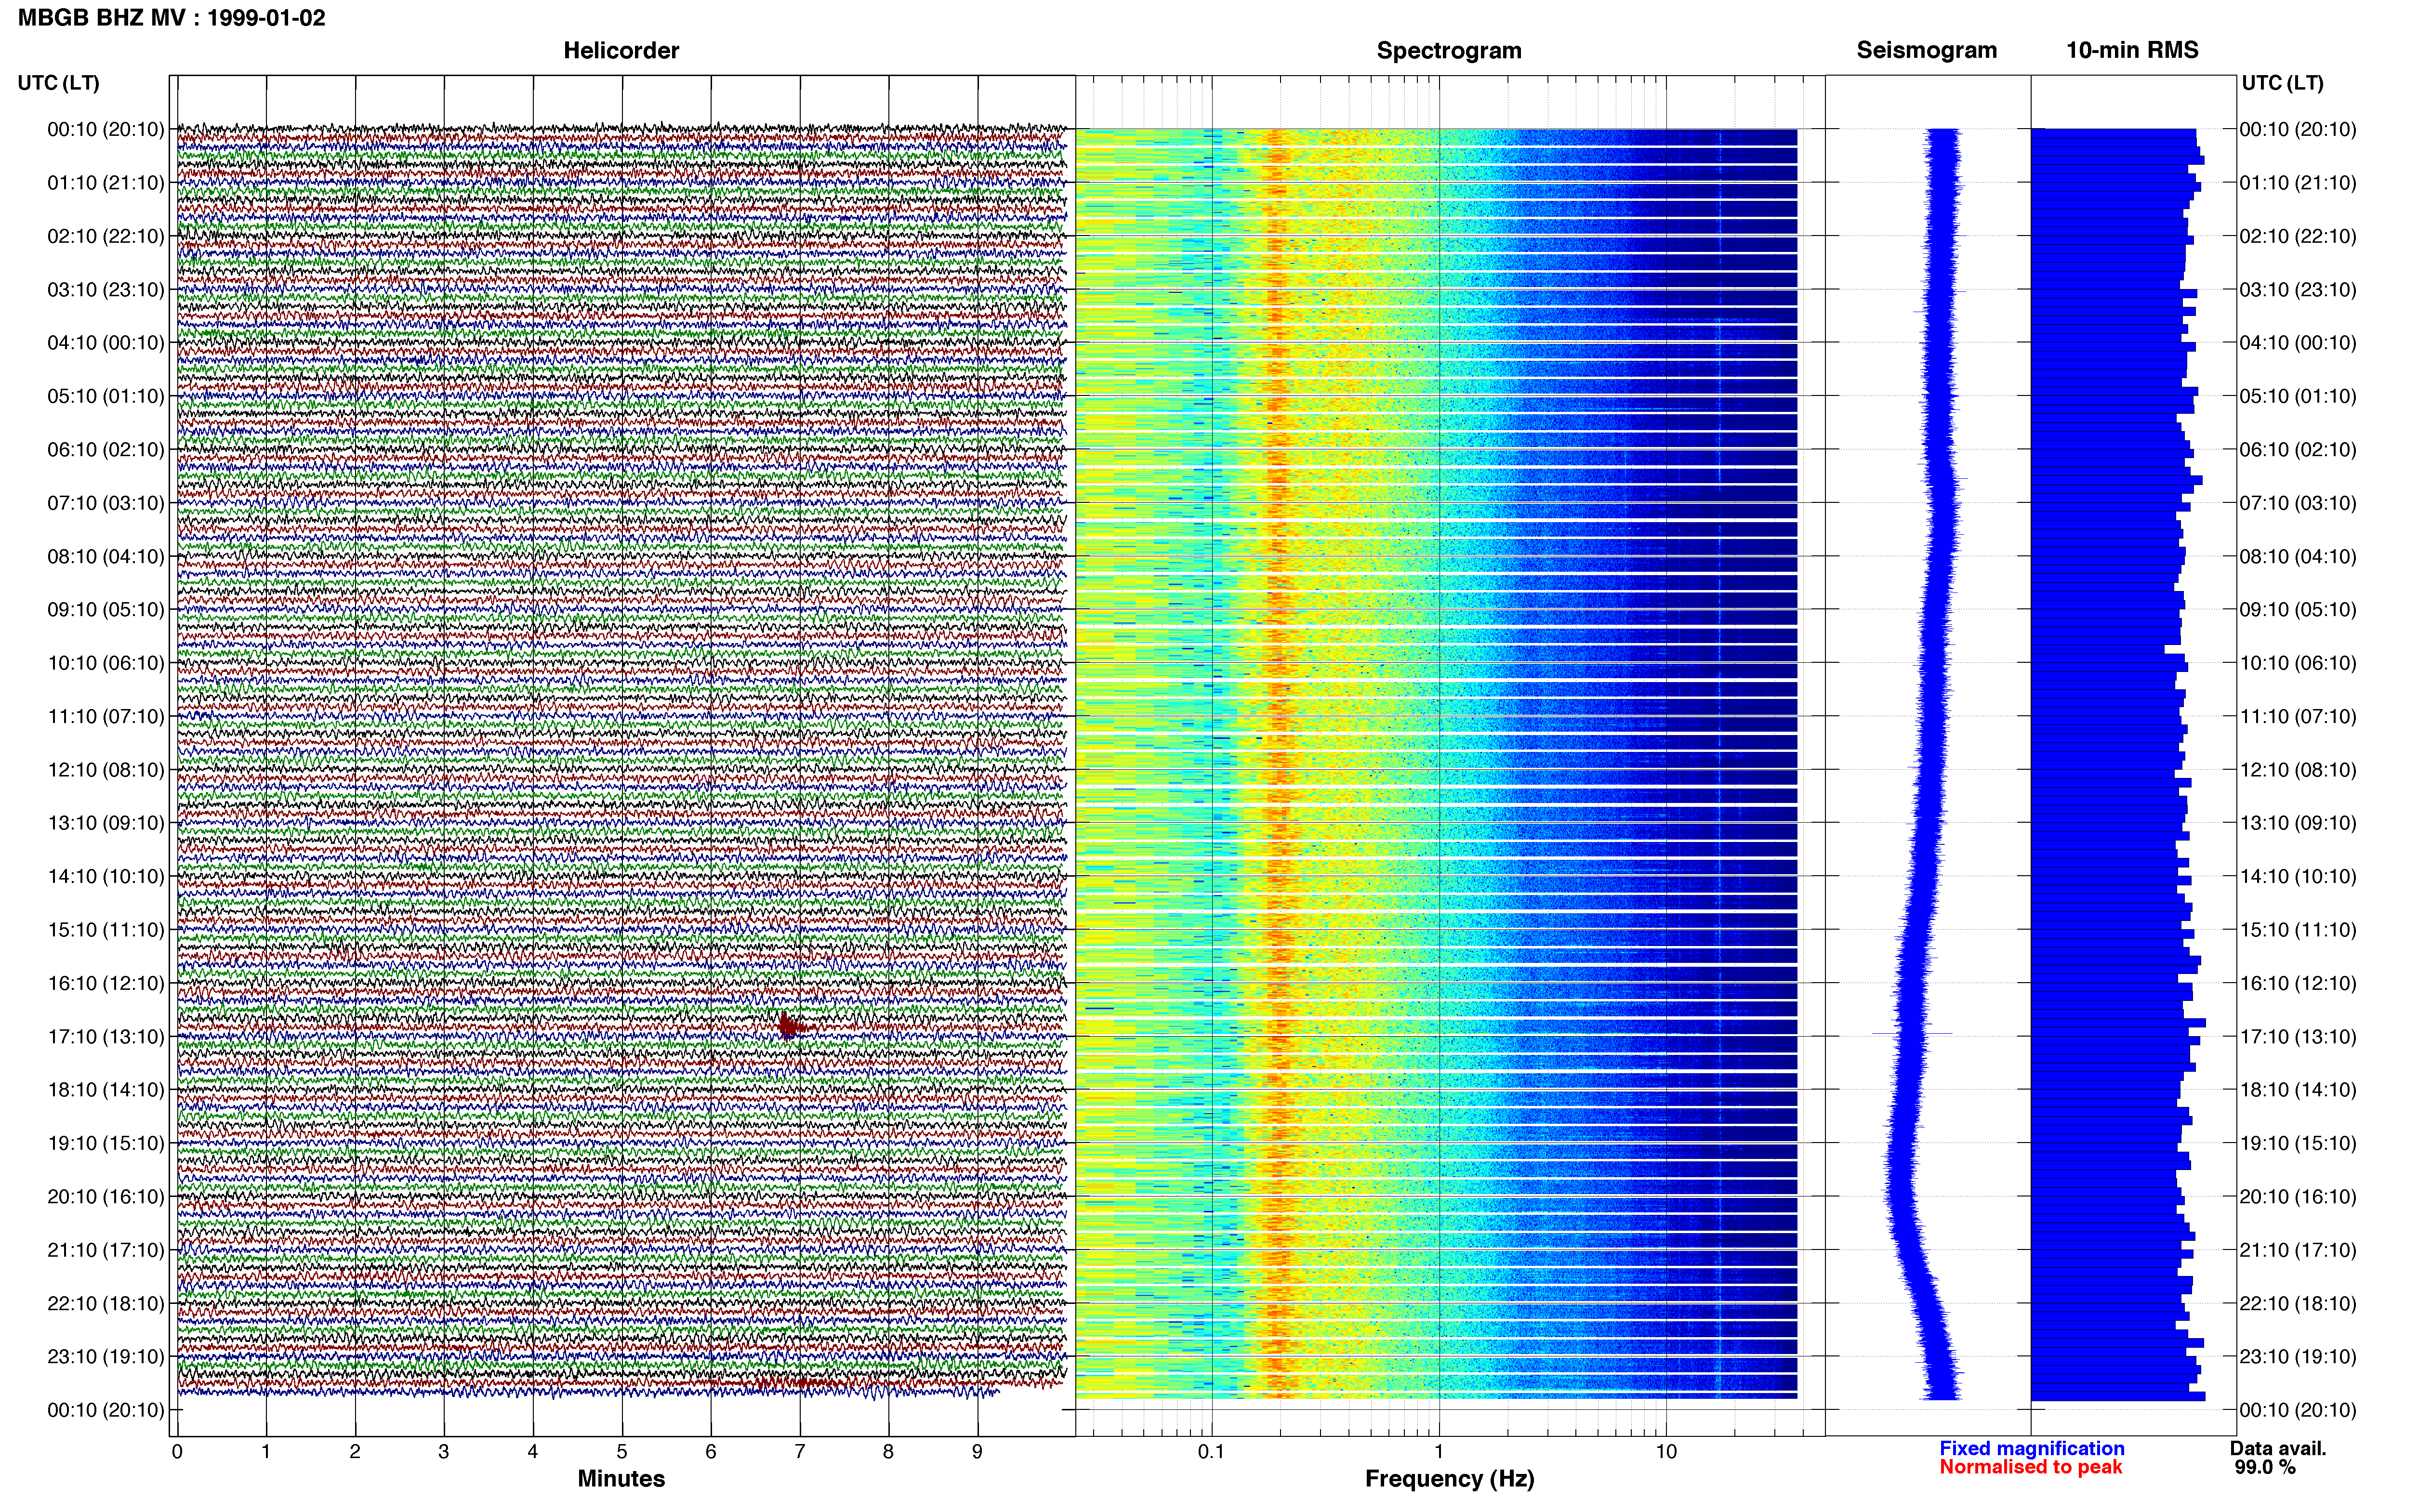Click the Data avail. label
The width and height of the screenshot is (2418, 1512).
tap(2277, 1448)
